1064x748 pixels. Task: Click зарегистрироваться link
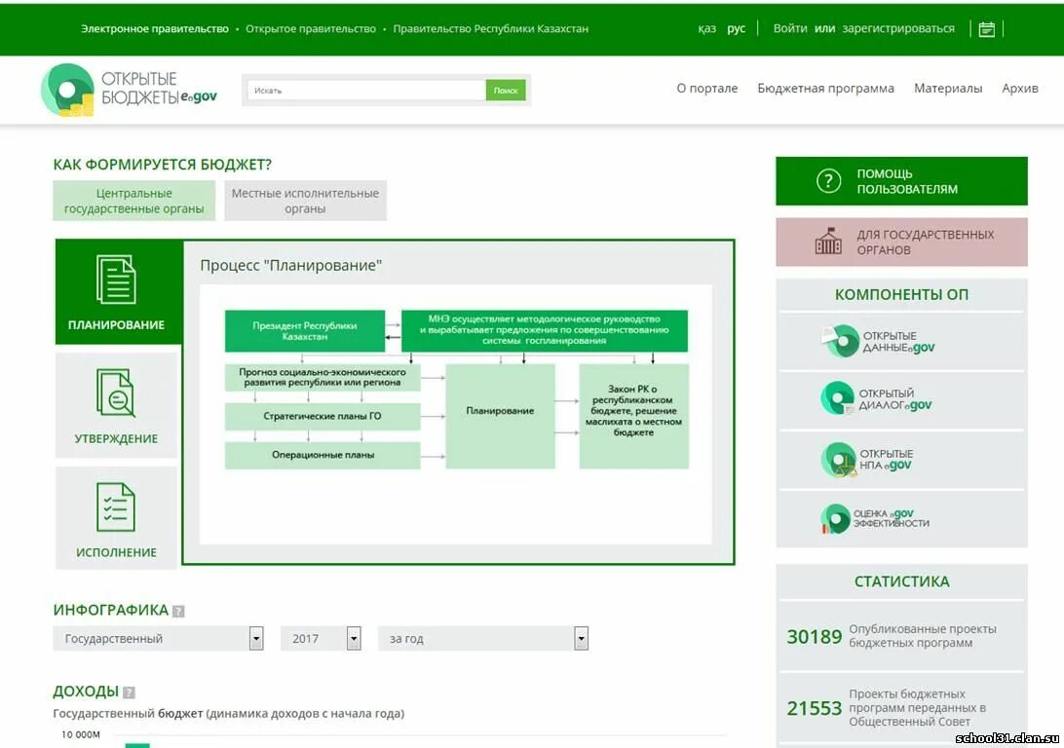point(898,28)
